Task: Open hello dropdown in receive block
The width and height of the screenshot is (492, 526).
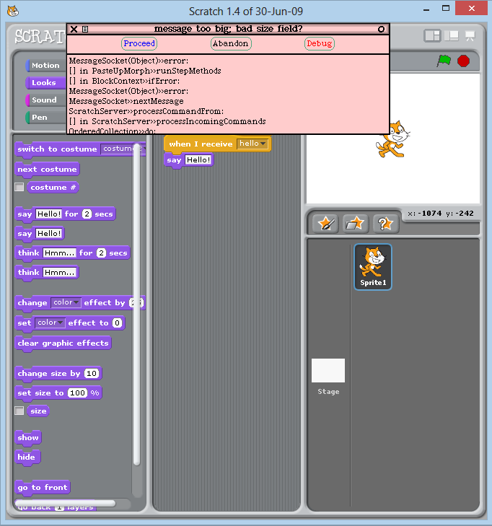Action: 252,144
